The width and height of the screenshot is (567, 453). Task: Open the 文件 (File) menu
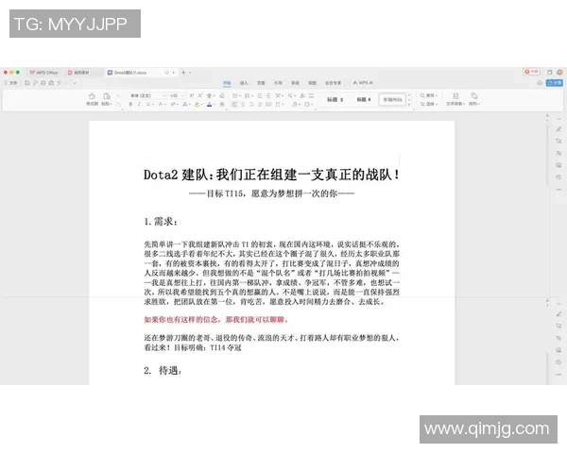click(x=10, y=83)
